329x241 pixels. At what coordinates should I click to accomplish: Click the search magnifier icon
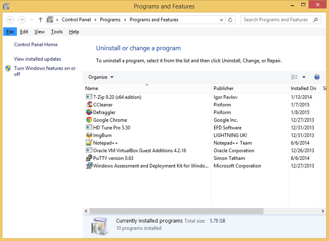(315, 20)
